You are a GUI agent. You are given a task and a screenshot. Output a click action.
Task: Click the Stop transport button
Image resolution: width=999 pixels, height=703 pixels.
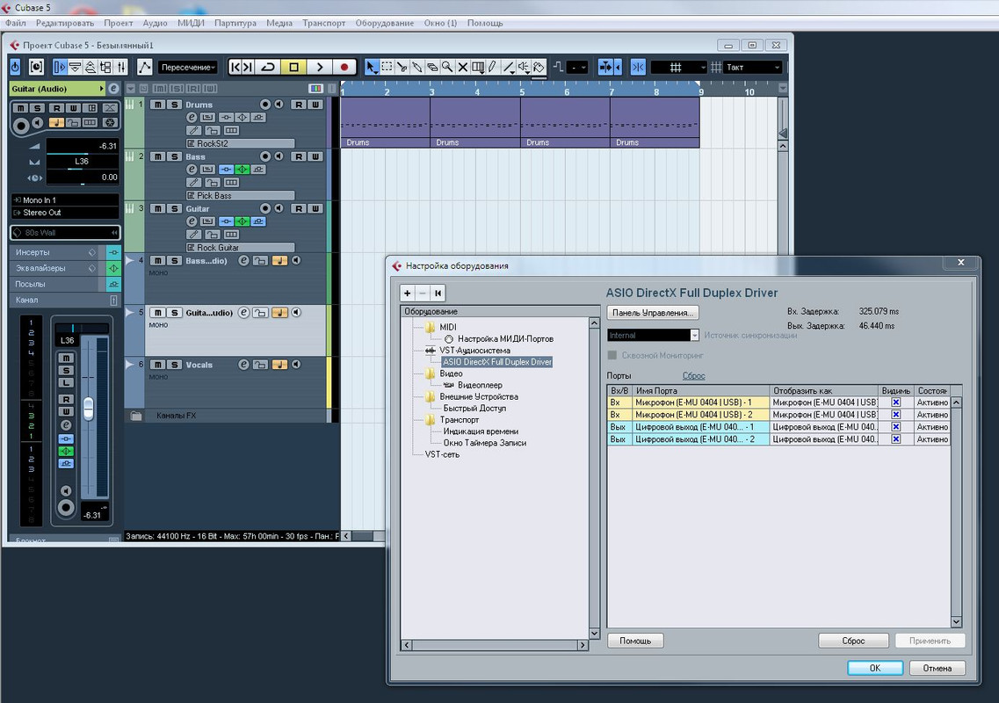[x=293, y=67]
